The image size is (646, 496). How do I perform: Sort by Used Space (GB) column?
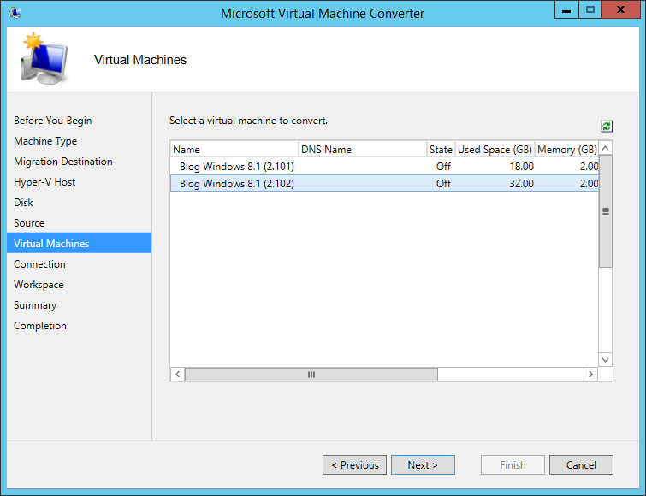(x=495, y=149)
